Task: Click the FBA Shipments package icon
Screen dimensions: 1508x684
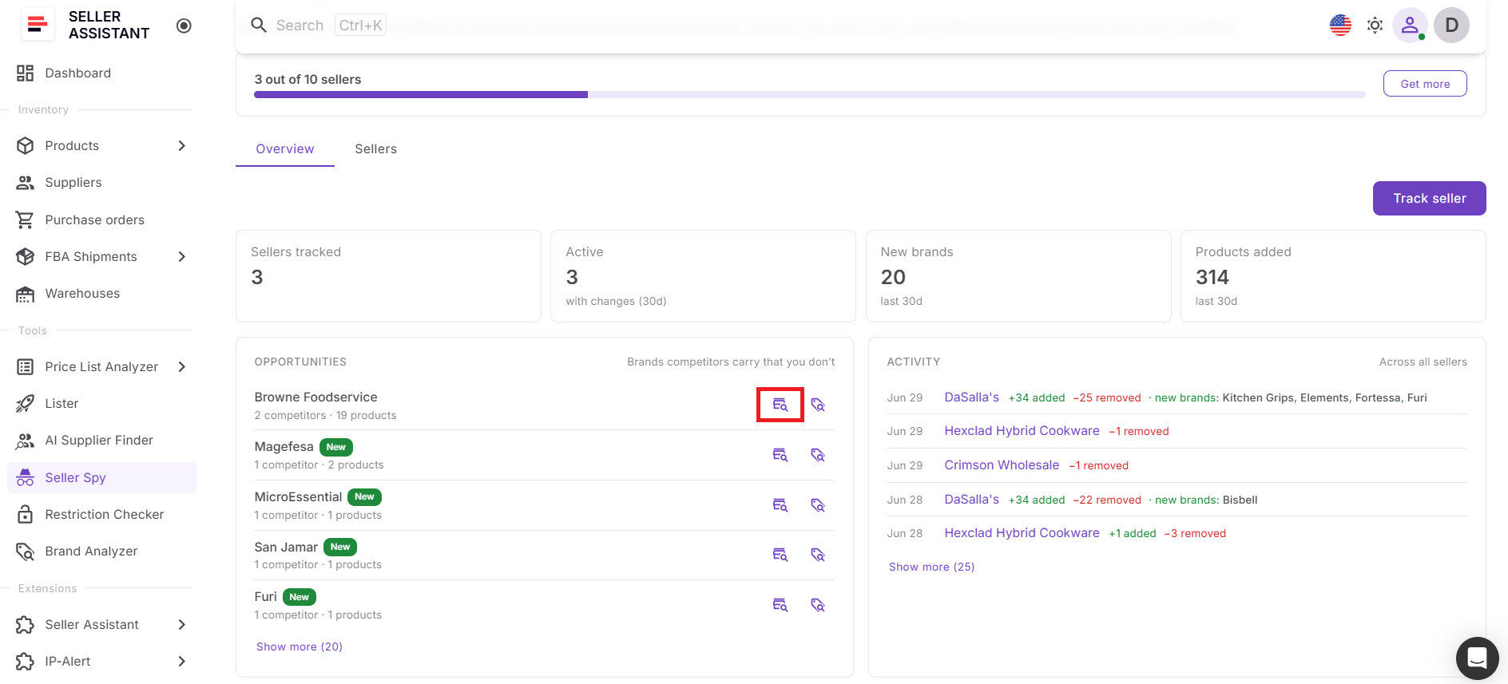Action: (26, 257)
